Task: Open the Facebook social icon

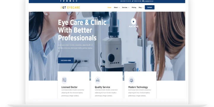Action: click(61, 1)
